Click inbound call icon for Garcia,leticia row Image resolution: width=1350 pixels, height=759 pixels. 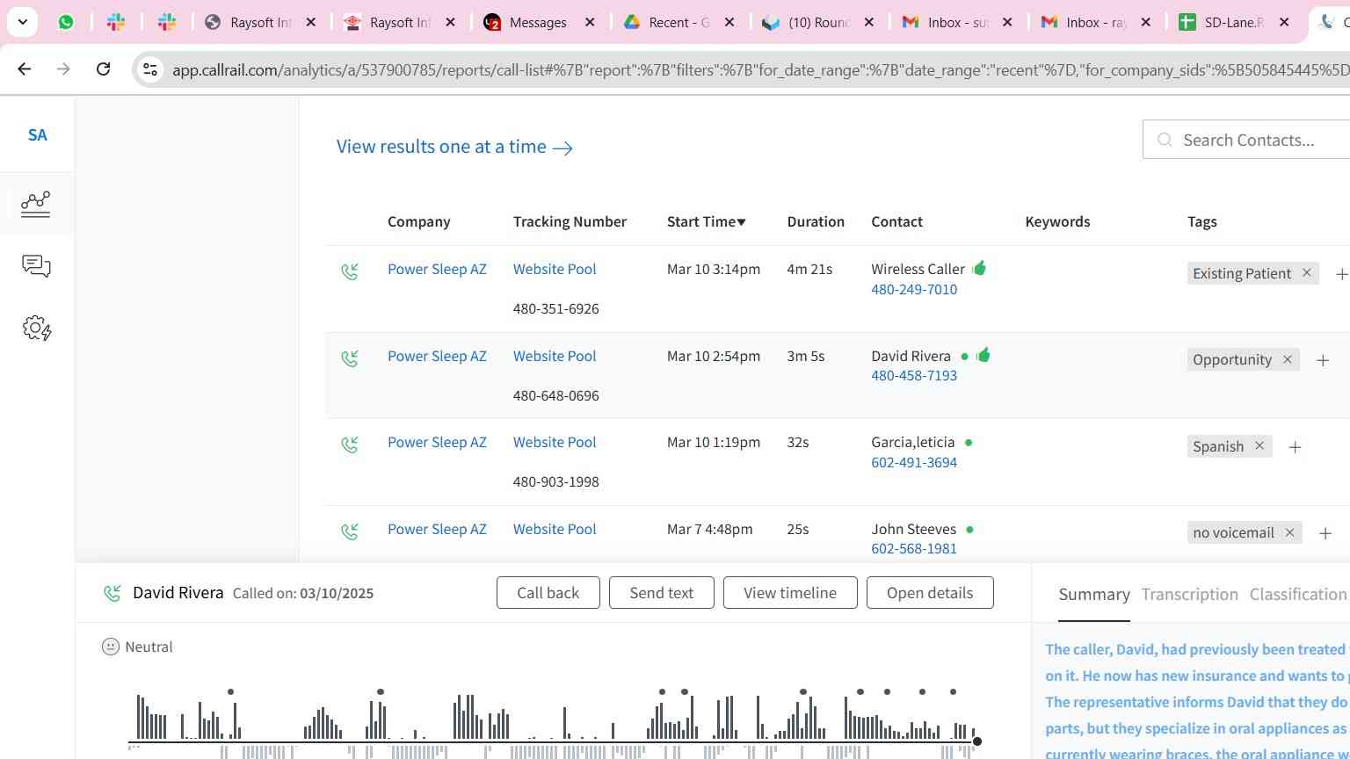click(350, 445)
